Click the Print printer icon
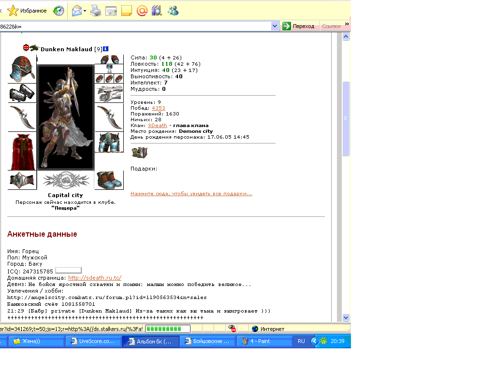Viewport: 495px width, 371px height. tap(96, 11)
